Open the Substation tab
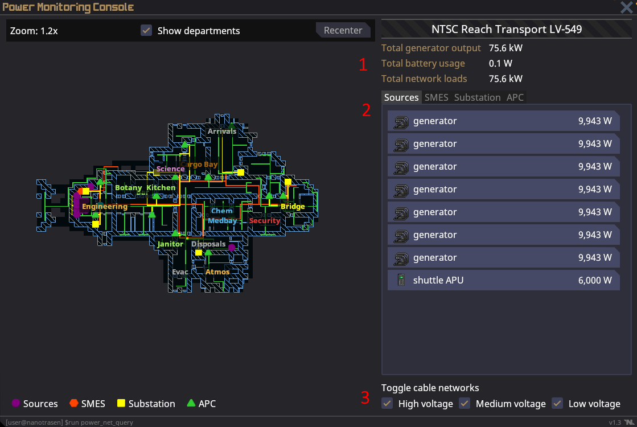Image resolution: width=637 pixels, height=427 pixels. 477,97
